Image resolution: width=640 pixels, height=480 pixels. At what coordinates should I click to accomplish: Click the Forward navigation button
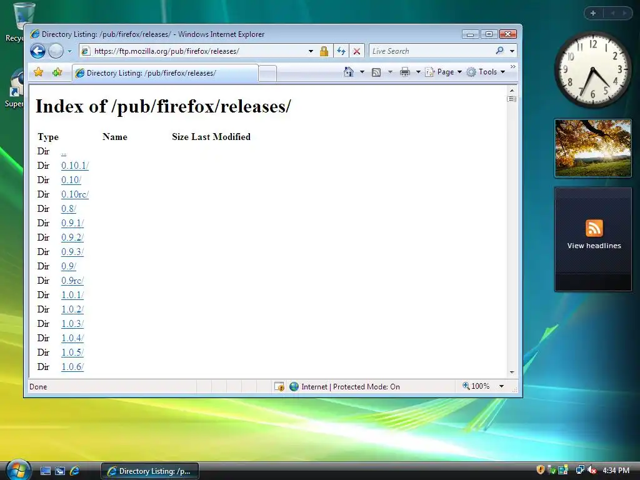pos(56,51)
